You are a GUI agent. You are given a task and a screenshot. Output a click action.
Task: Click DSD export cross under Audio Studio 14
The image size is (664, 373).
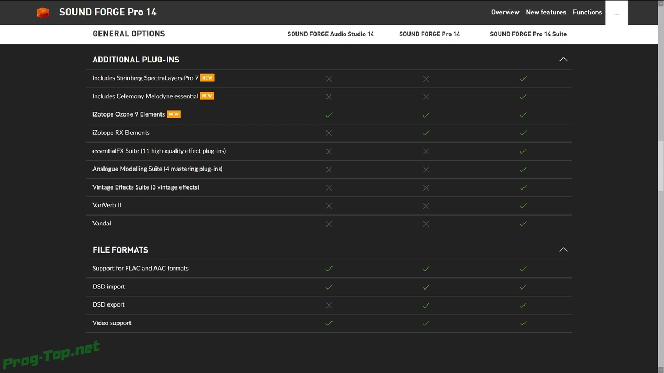(329, 306)
